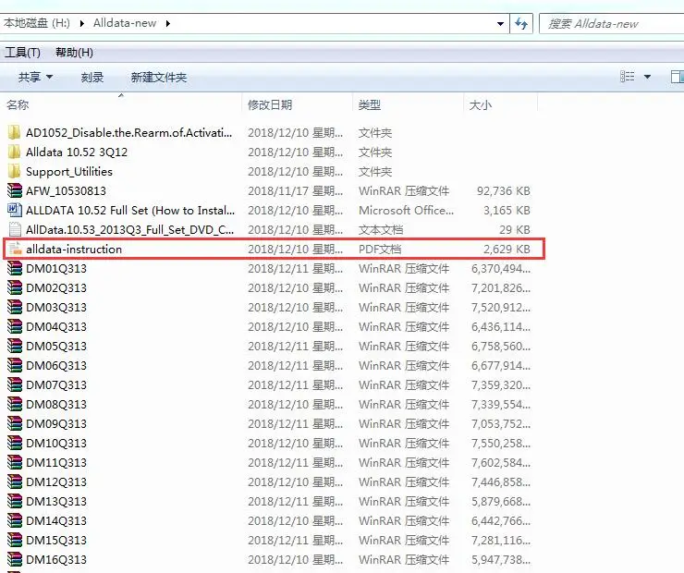Click the 文本文档 type cell
The width and height of the screenshot is (684, 573).
coord(381,229)
